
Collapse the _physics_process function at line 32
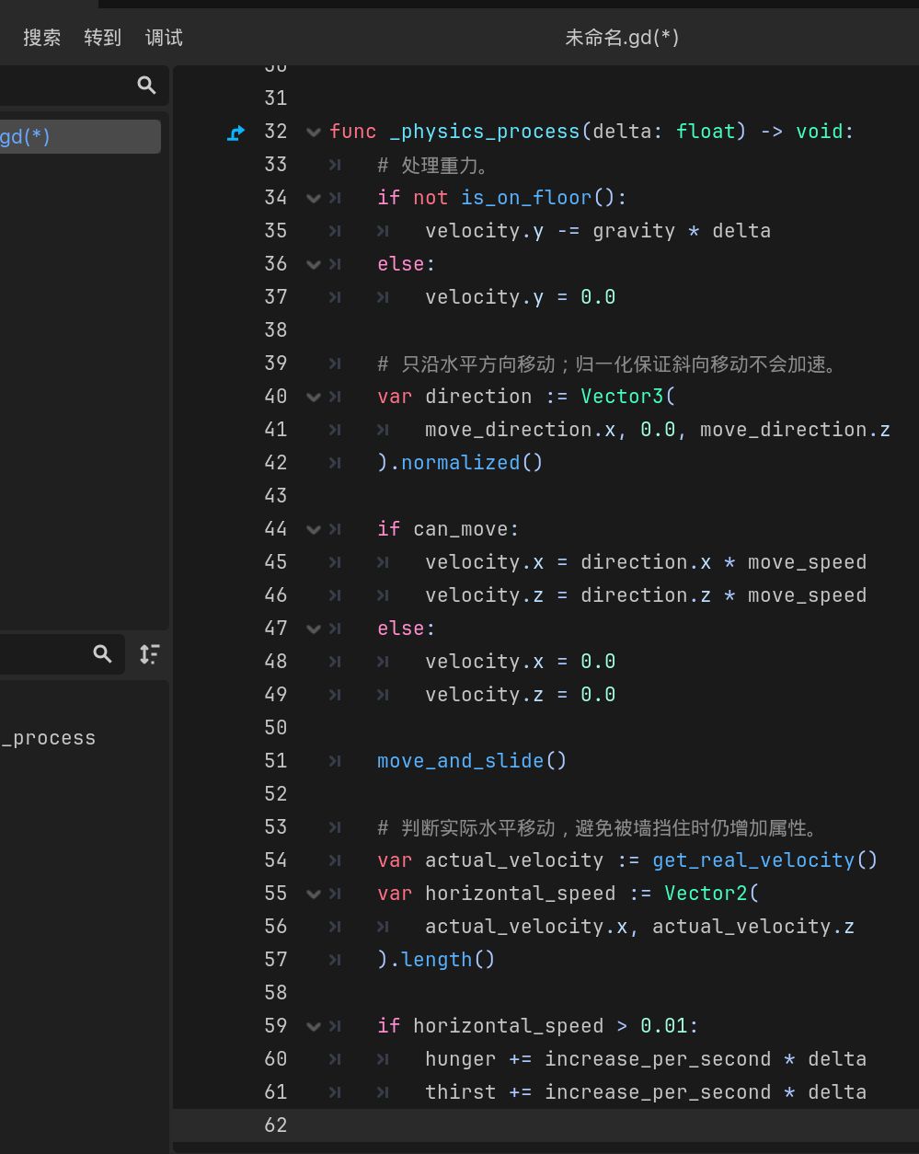click(313, 132)
